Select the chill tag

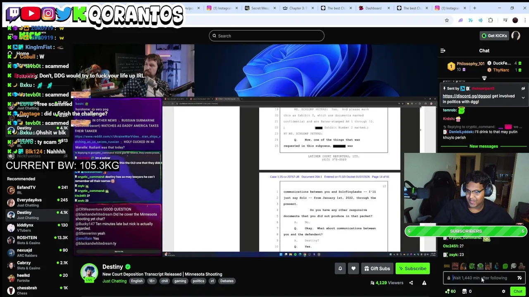coord(164,281)
